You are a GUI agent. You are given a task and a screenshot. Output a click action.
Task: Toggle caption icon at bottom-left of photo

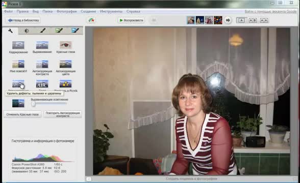click(x=89, y=179)
